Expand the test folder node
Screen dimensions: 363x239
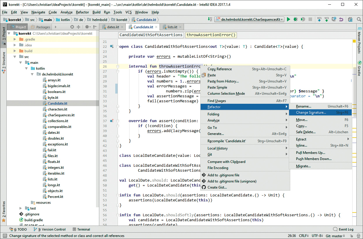(21, 208)
